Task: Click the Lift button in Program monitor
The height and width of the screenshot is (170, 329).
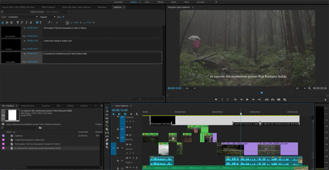Action: 267,100
